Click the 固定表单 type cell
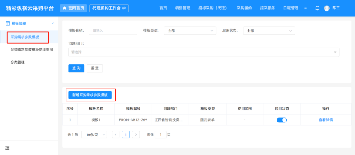 pos(207,120)
